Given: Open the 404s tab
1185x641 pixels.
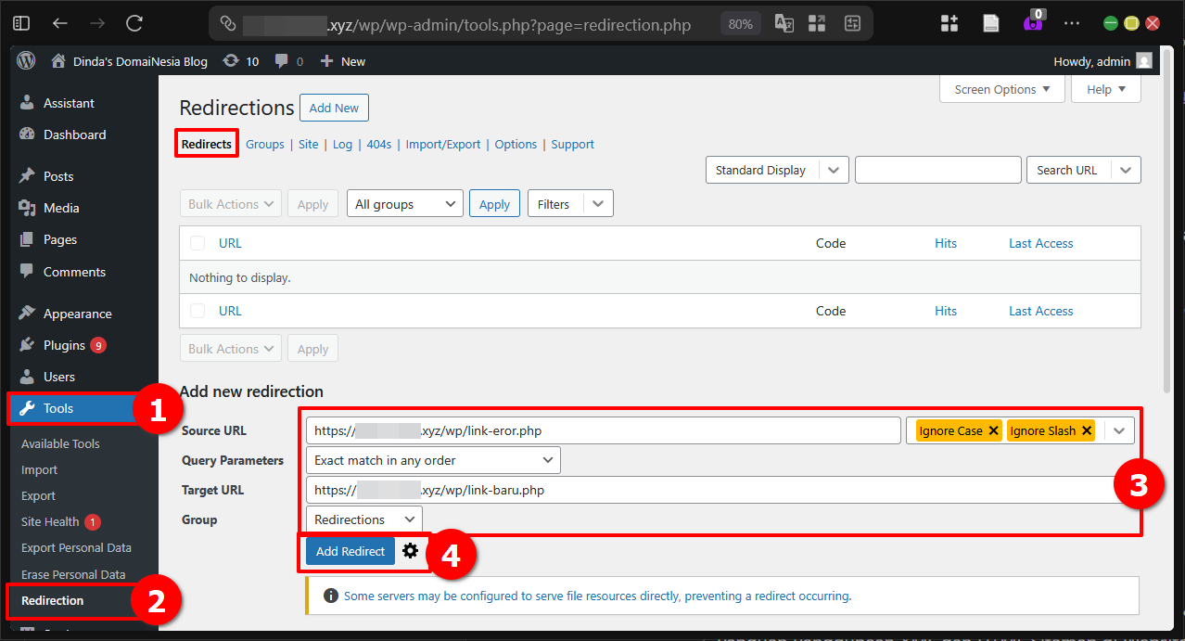Looking at the screenshot, I should click(x=378, y=144).
